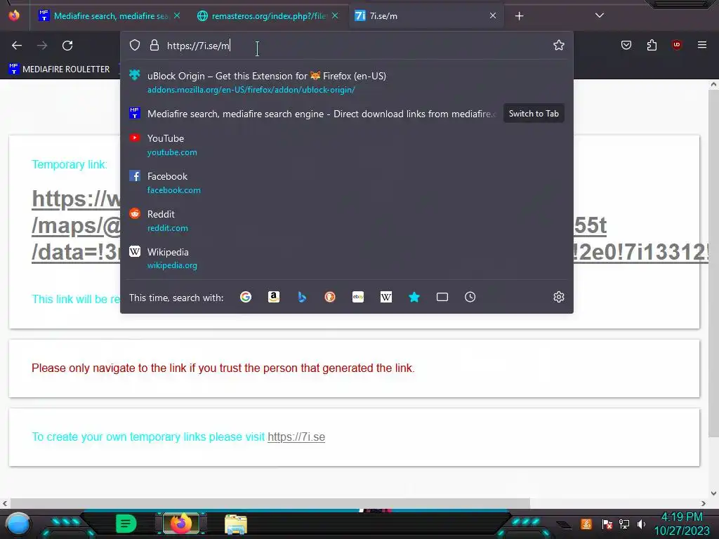The image size is (719, 539).
Task: Search this time with Google
Action: pos(246,297)
